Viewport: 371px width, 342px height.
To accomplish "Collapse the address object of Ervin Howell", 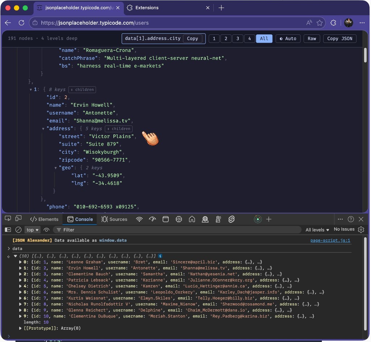I will coord(43,129).
